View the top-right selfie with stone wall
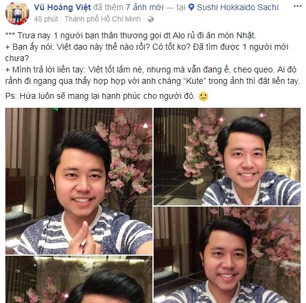306x303 pixels. tap(227, 156)
